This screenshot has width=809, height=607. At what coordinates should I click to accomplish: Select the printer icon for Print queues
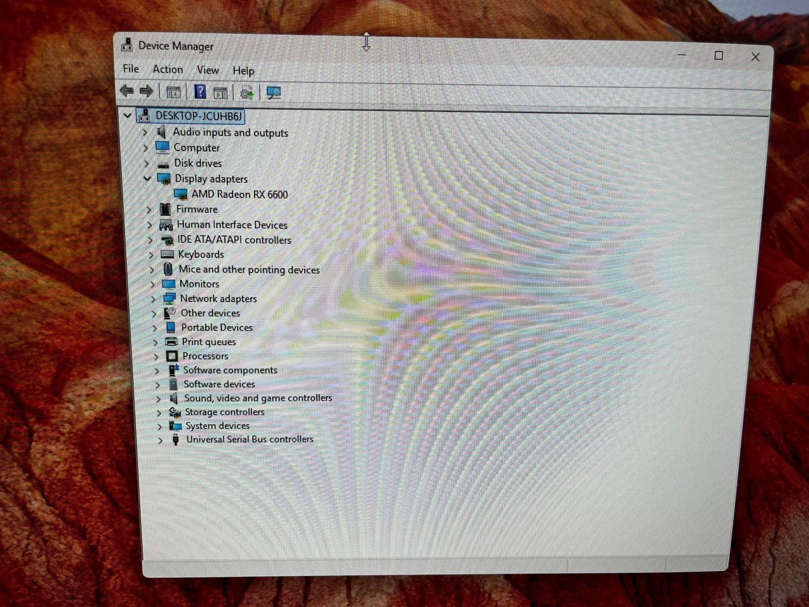pyautogui.click(x=172, y=342)
